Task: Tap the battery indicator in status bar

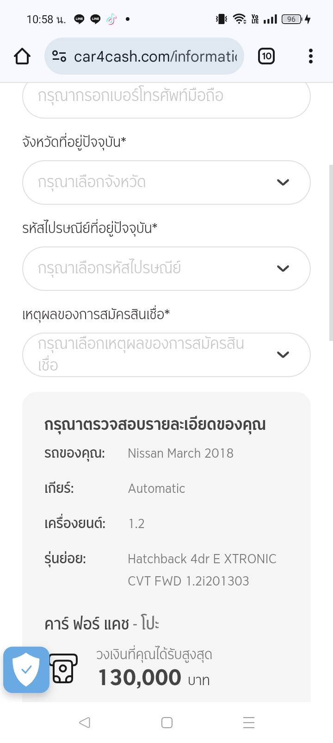Action: (292, 19)
